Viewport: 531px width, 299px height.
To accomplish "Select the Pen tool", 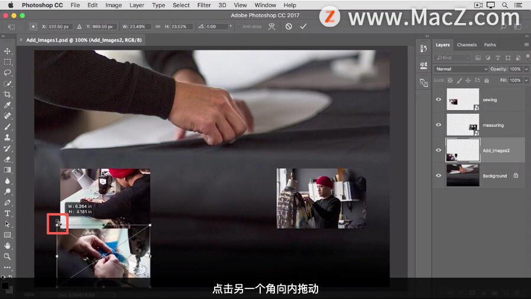I will (7, 202).
